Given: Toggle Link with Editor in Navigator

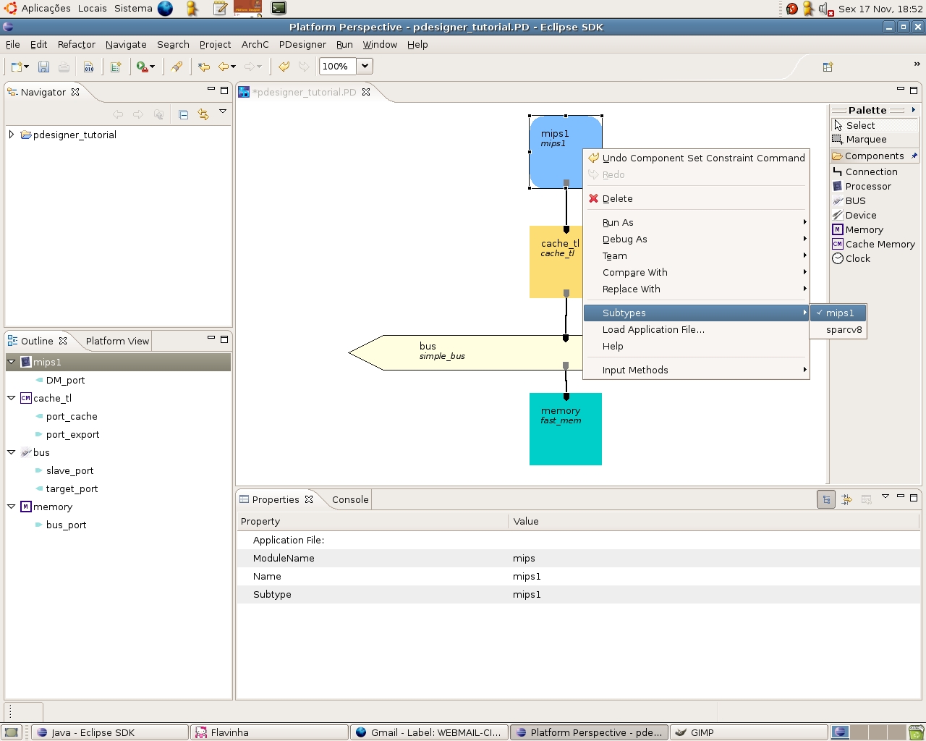Looking at the screenshot, I should 203,114.
